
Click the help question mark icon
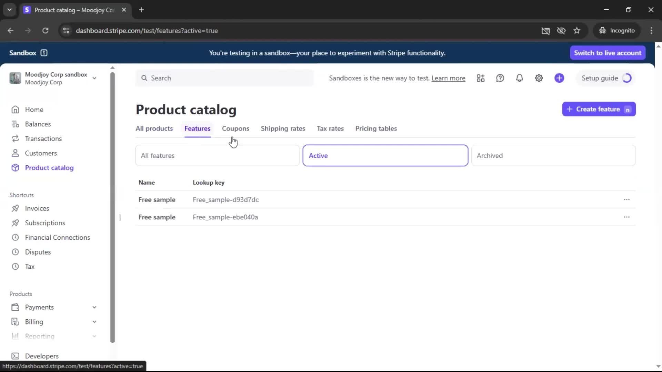[x=500, y=78]
